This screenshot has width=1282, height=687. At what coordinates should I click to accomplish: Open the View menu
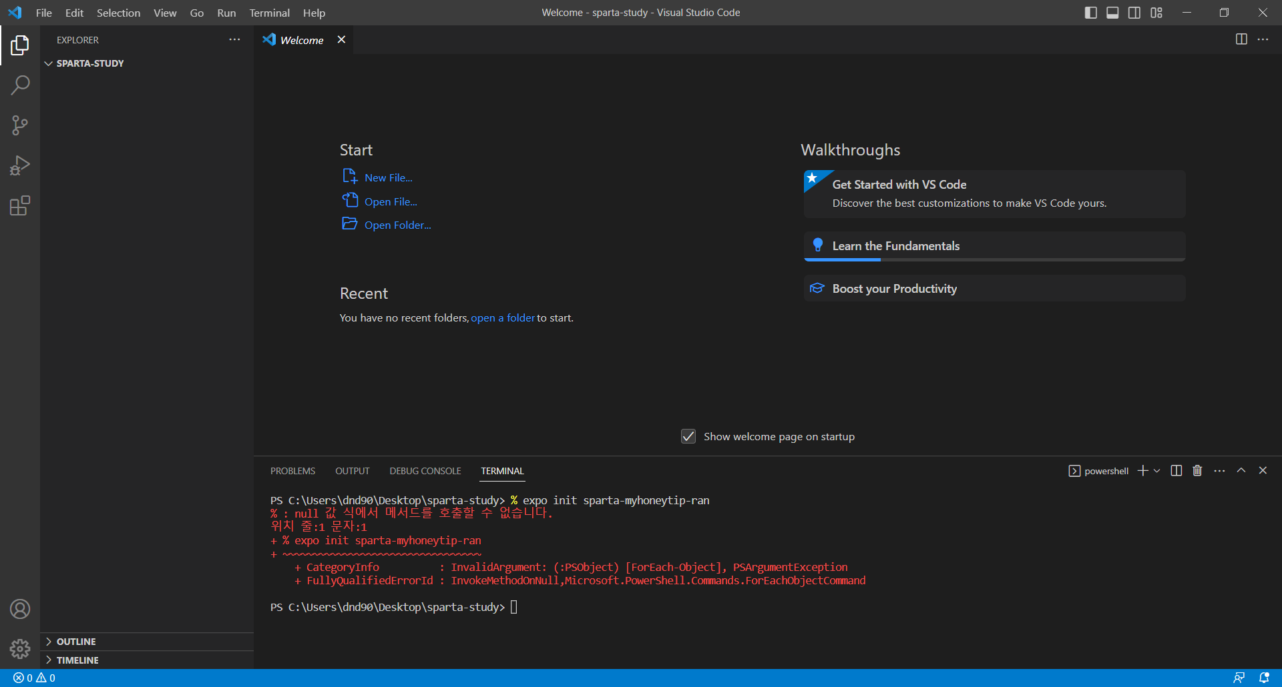pyautogui.click(x=165, y=13)
